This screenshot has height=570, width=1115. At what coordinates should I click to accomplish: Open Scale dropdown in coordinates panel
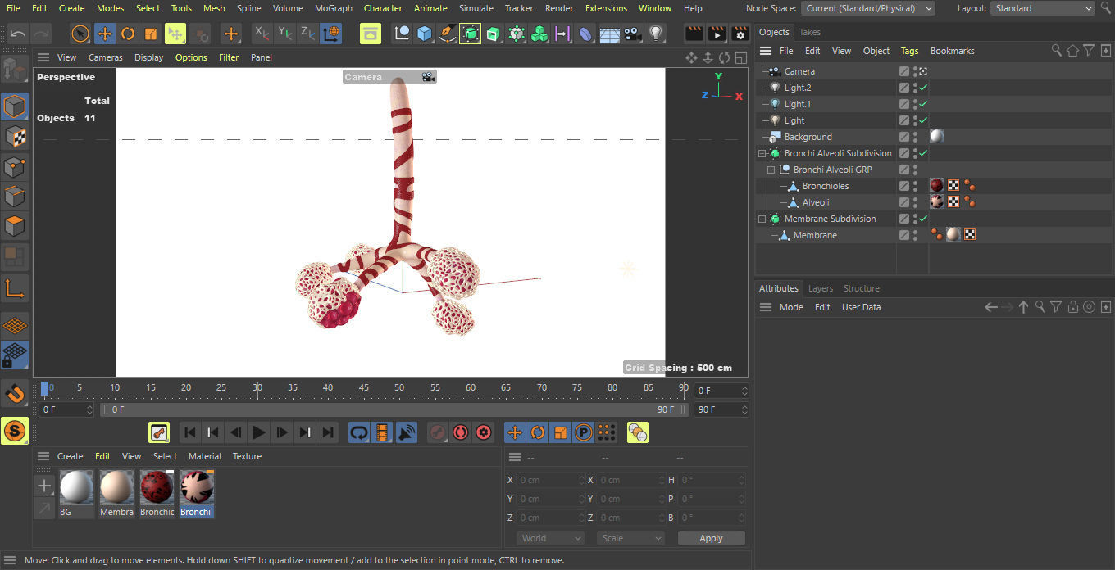630,538
